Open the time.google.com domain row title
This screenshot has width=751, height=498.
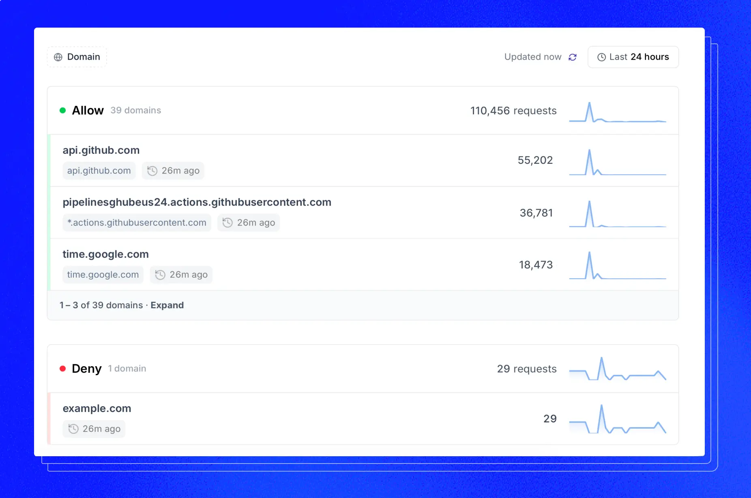(x=105, y=254)
